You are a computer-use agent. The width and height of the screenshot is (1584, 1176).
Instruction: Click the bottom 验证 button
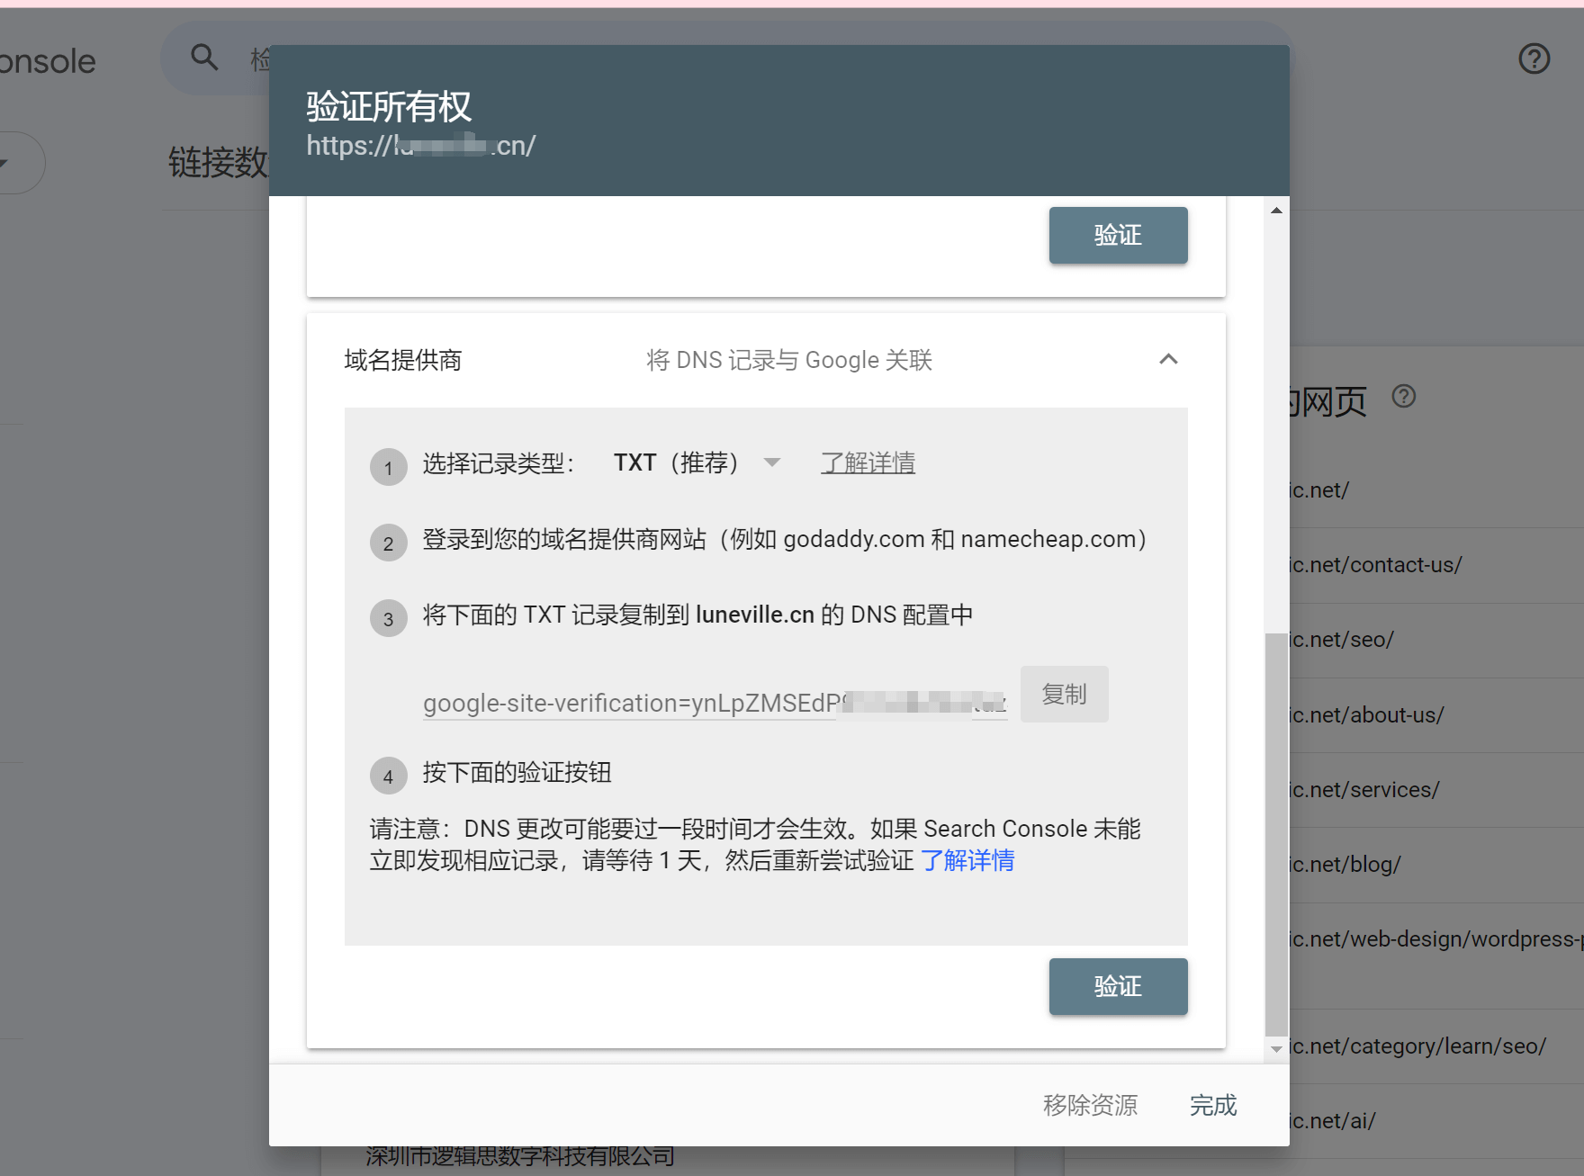[1118, 986]
